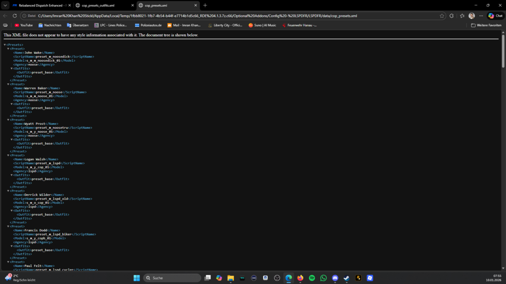506x284 pixels.
Task: Open the Mail - Imran Khan bookmark
Action: pos(184,25)
